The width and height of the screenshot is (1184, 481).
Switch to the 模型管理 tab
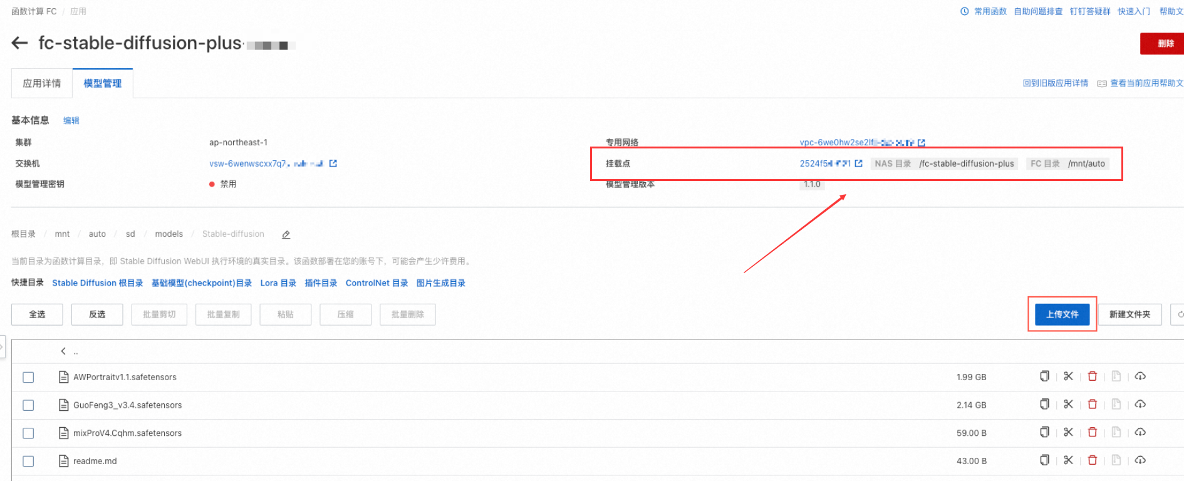tap(103, 83)
